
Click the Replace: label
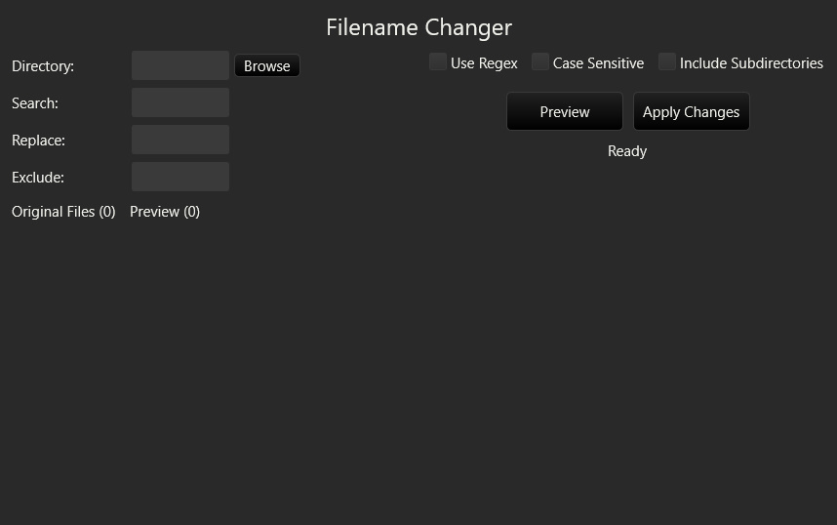38,141
